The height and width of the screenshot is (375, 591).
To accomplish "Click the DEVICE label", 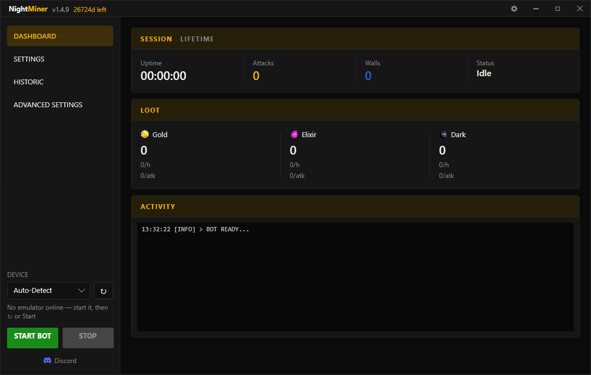I will tap(18, 275).
